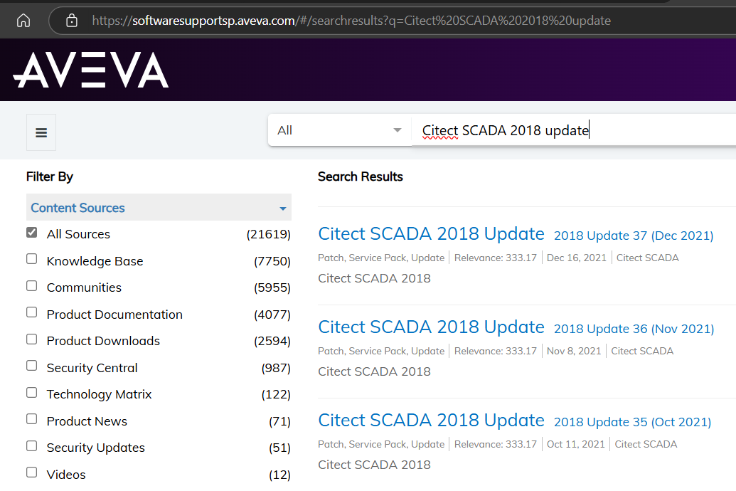Click Relevance: 333.17 on Dec 16 result
736x491 pixels.
click(x=495, y=258)
